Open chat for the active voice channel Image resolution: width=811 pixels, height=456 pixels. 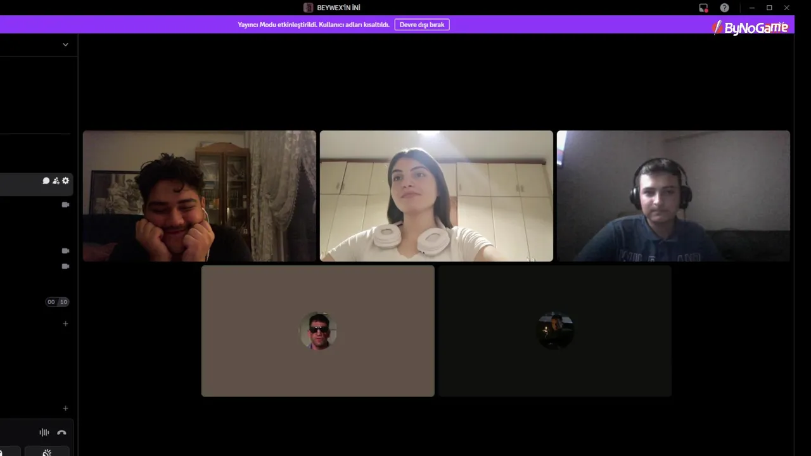tap(46, 180)
